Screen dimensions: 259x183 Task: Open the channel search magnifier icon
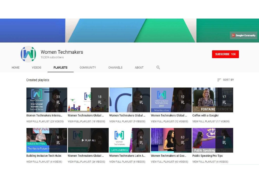(x=158, y=67)
